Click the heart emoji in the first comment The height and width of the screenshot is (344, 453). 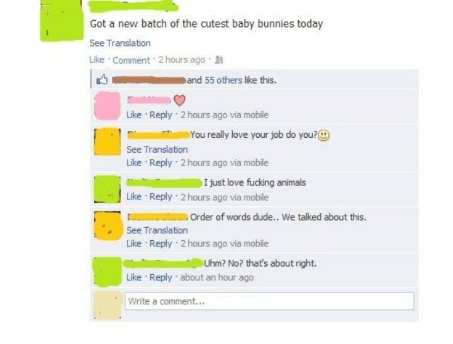[x=179, y=100]
